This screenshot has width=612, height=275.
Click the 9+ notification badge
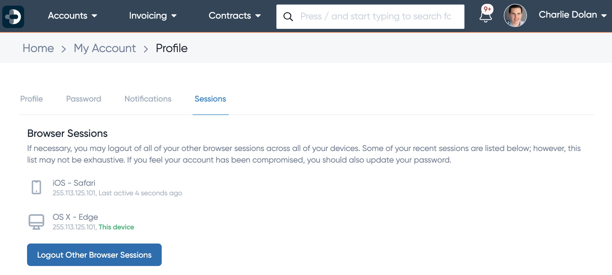[487, 9]
